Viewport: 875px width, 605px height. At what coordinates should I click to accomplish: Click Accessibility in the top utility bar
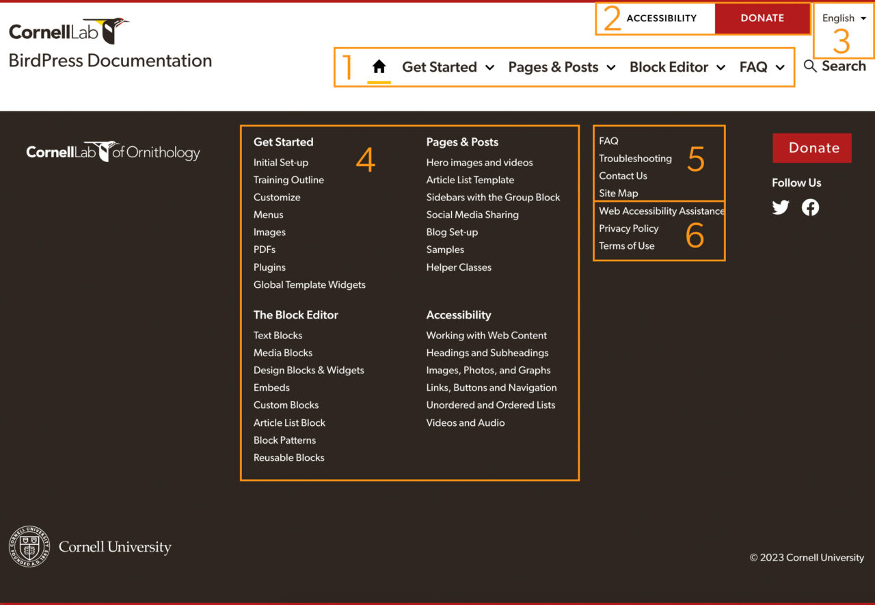click(x=661, y=18)
